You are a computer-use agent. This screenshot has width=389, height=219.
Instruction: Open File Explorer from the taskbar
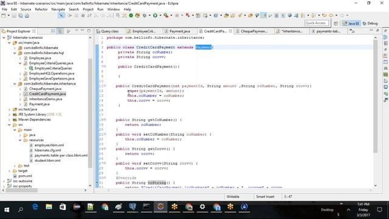[49, 207]
